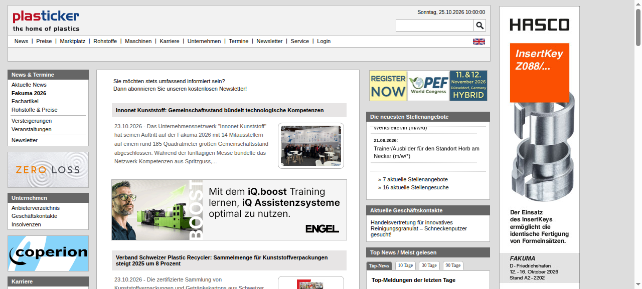Switch to the 90 Tage tab
This screenshot has width=642, height=289.
[453, 265]
